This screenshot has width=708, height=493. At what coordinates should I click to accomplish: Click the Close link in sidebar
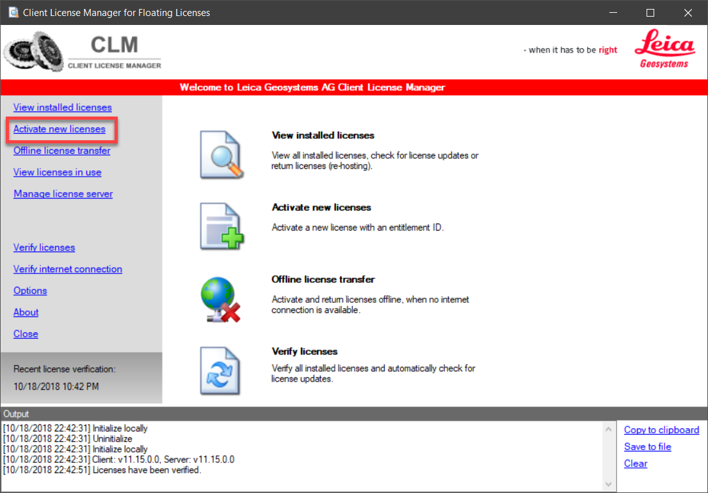click(26, 334)
